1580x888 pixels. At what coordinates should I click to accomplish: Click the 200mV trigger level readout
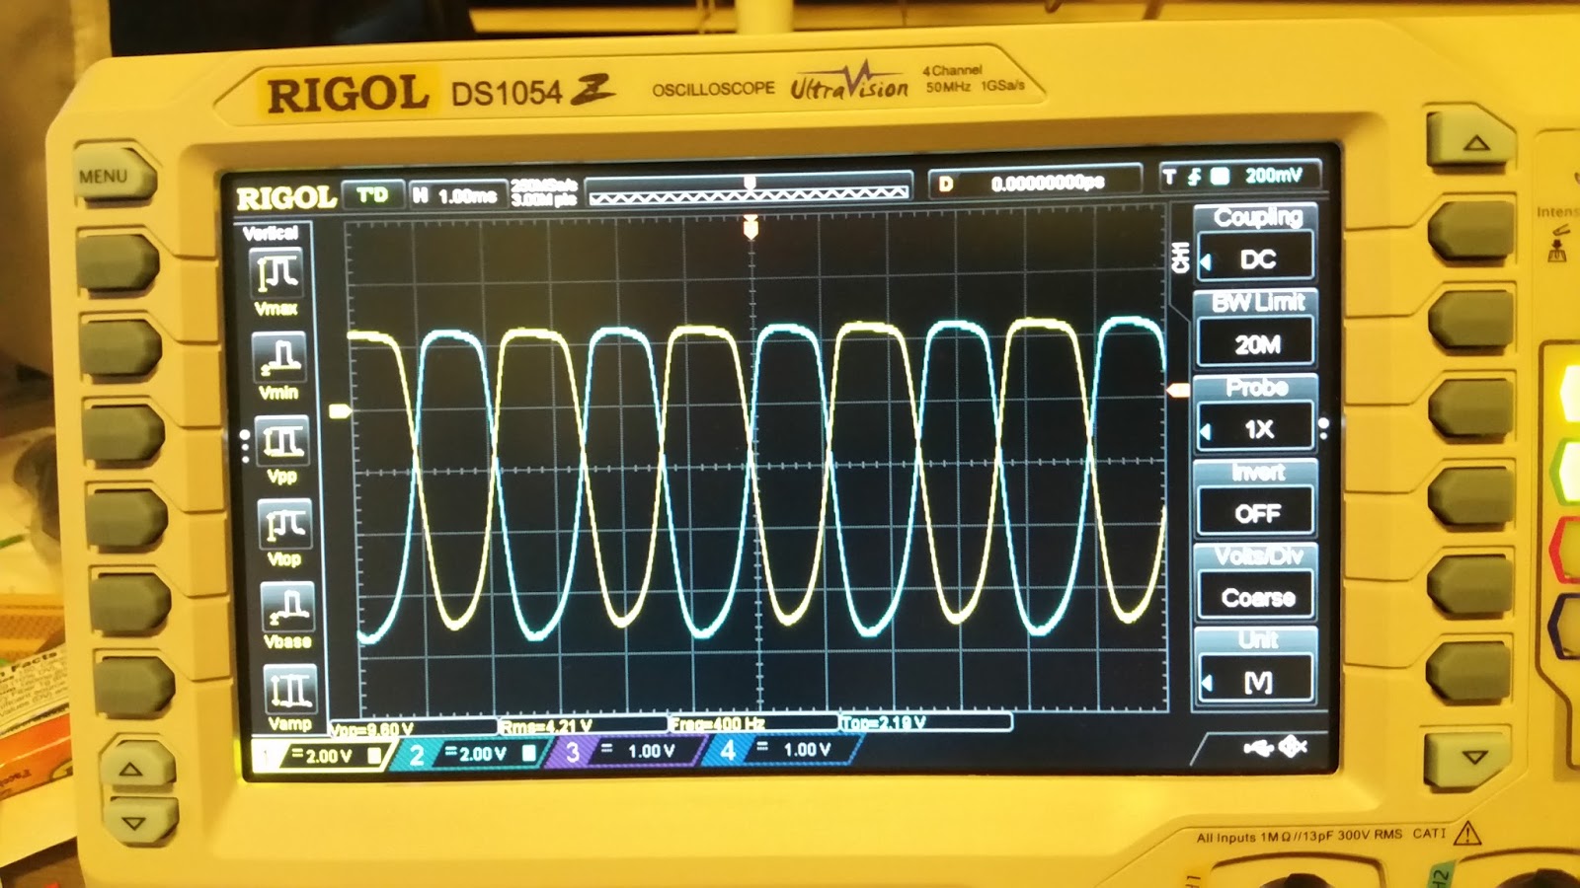coord(1273,176)
